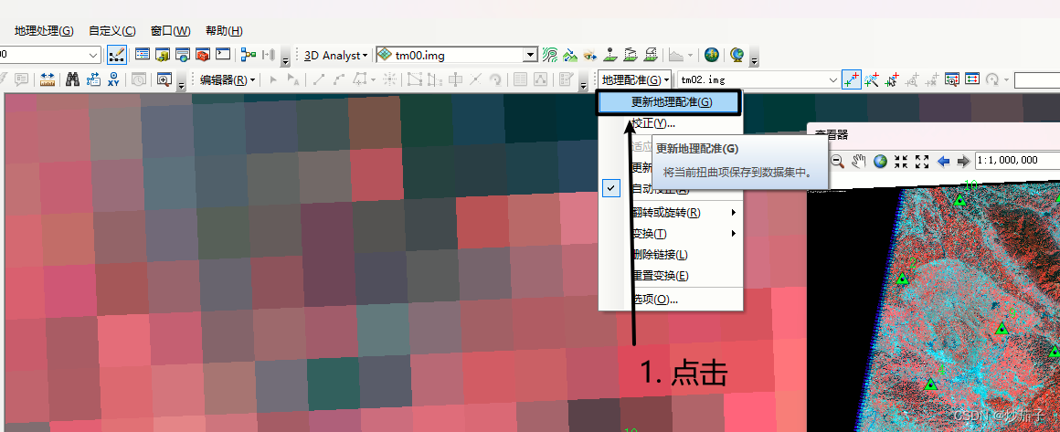This screenshot has width=1060, height=432.
Task: Open the 窗口(W) menu
Action: pyautogui.click(x=170, y=30)
